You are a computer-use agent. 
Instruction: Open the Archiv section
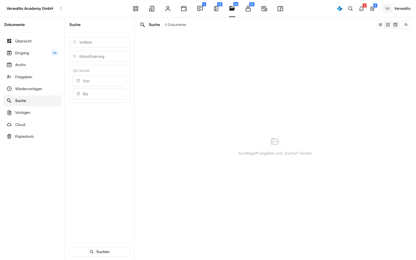(x=32, y=65)
